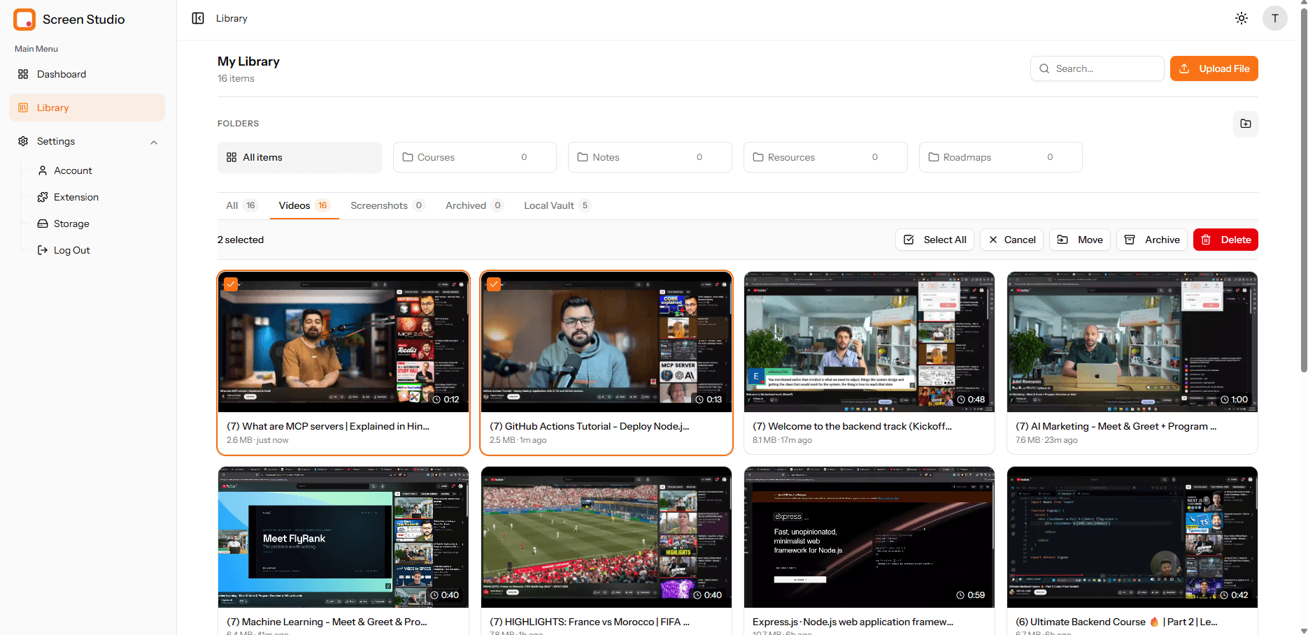Image resolution: width=1308 pixels, height=635 pixels.
Task: Open the Resources folder
Action: pos(825,157)
